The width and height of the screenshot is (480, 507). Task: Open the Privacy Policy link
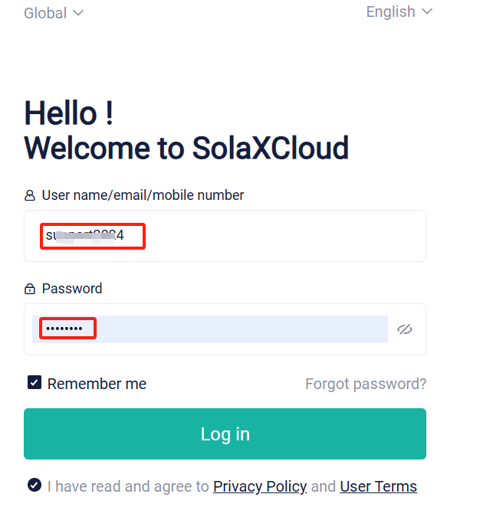[x=260, y=486]
